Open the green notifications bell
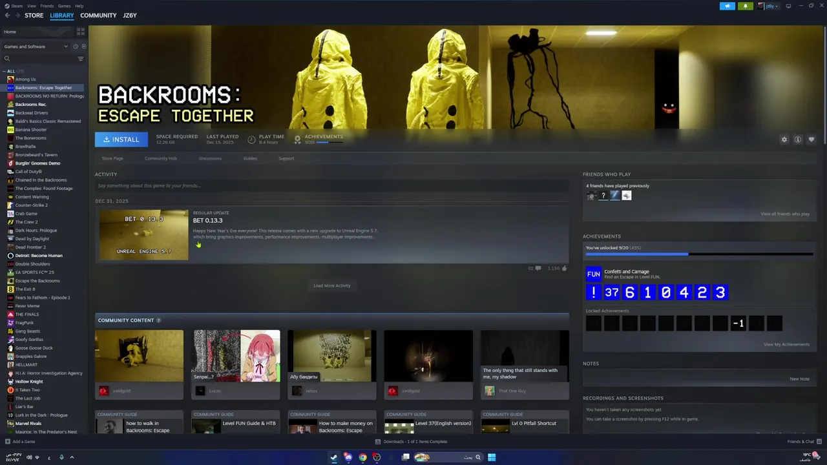The height and width of the screenshot is (465, 827). tap(745, 6)
